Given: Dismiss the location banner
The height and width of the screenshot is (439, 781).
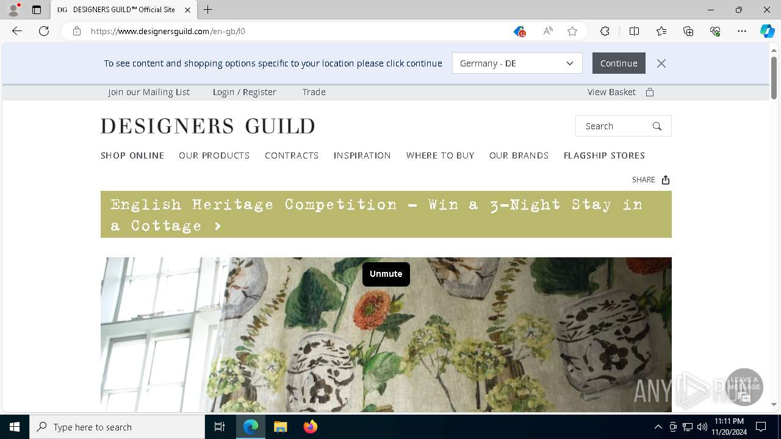Looking at the screenshot, I should (x=661, y=63).
